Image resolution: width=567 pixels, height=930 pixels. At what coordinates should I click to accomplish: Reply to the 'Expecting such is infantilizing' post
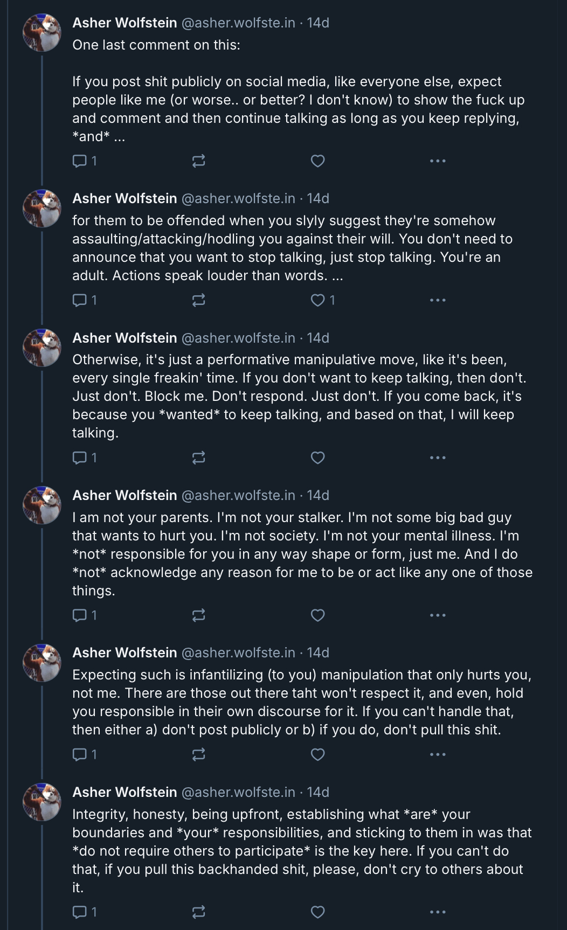[85, 754]
